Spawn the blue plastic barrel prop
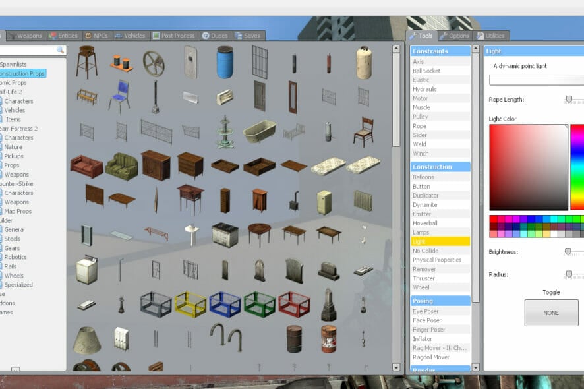584x389 pixels. 225,62
